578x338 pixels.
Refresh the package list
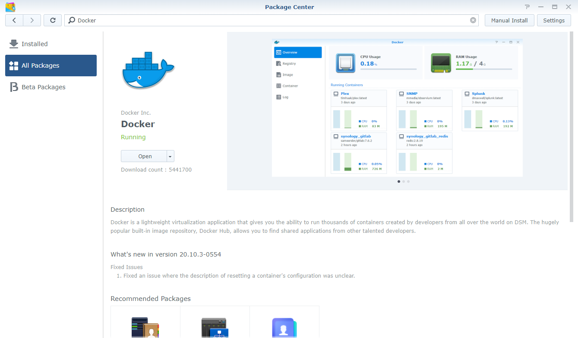coord(53,20)
